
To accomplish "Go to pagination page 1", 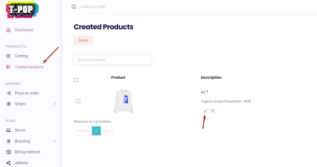I will coord(96,131).
